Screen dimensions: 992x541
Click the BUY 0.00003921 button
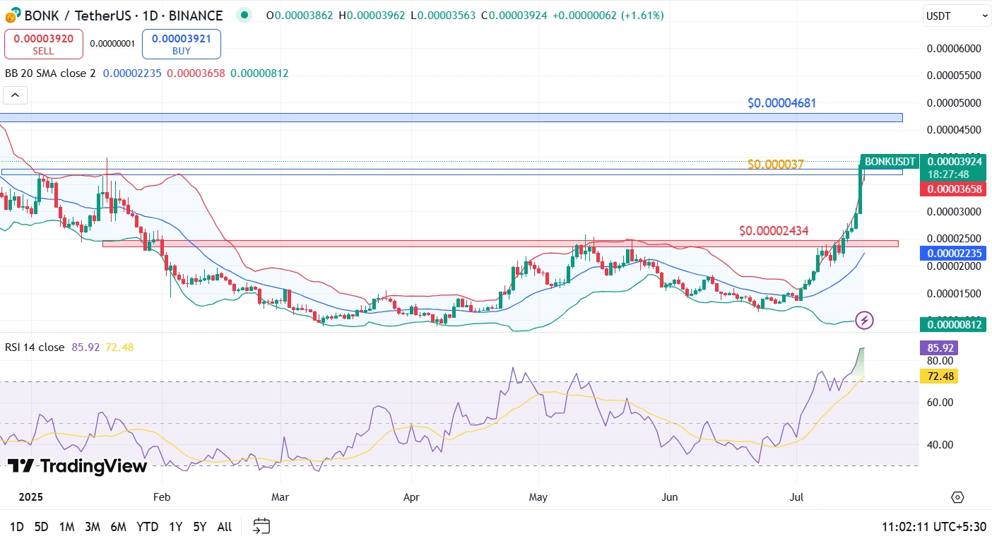pos(182,44)
